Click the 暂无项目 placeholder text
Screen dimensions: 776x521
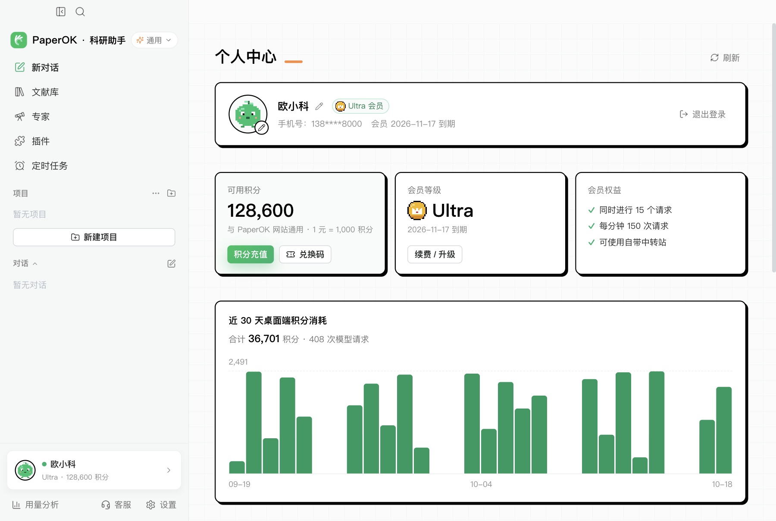[x=30, y=214]
